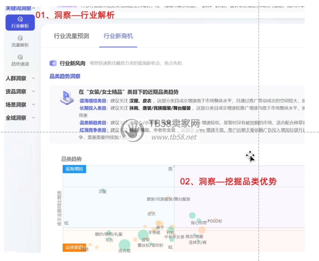Click the 蓝海增投 quadrant label in chart
The width and height of the screenshot is (319, 261).
74,169
